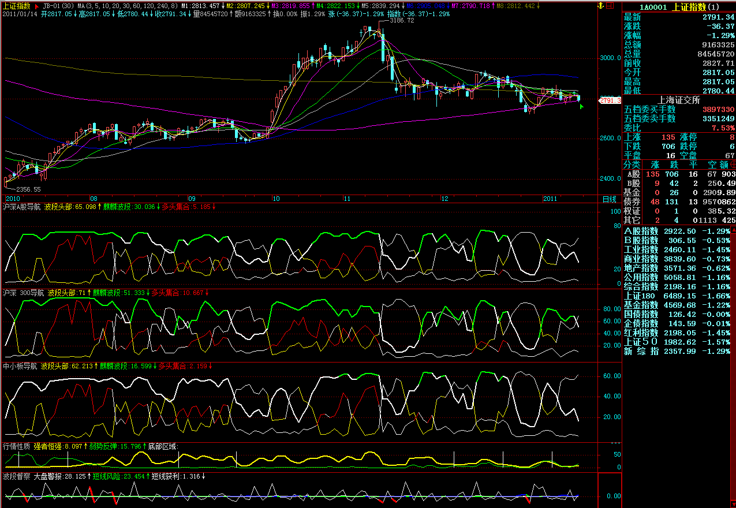Select the 多头集合:5.185 indicator value
736x508 pixels.
[186, 207]
